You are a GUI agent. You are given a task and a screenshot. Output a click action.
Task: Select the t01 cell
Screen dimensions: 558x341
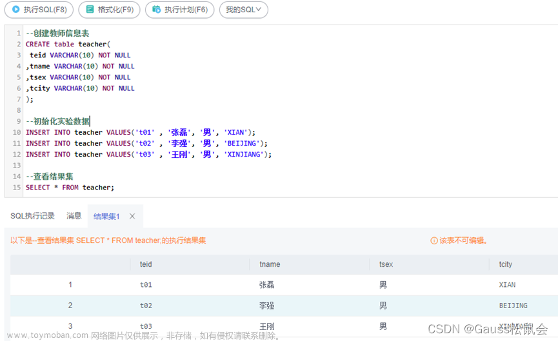point(146,285)
